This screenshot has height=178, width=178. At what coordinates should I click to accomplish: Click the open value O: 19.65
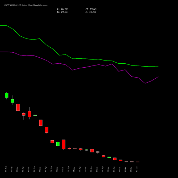point(62,12)
